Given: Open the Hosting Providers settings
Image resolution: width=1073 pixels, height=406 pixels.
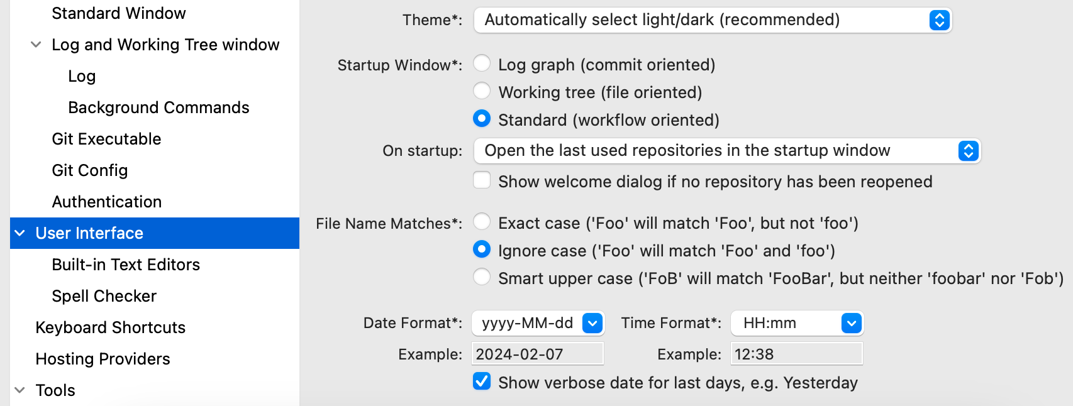Looking at the screenshot, I should 103,358.
